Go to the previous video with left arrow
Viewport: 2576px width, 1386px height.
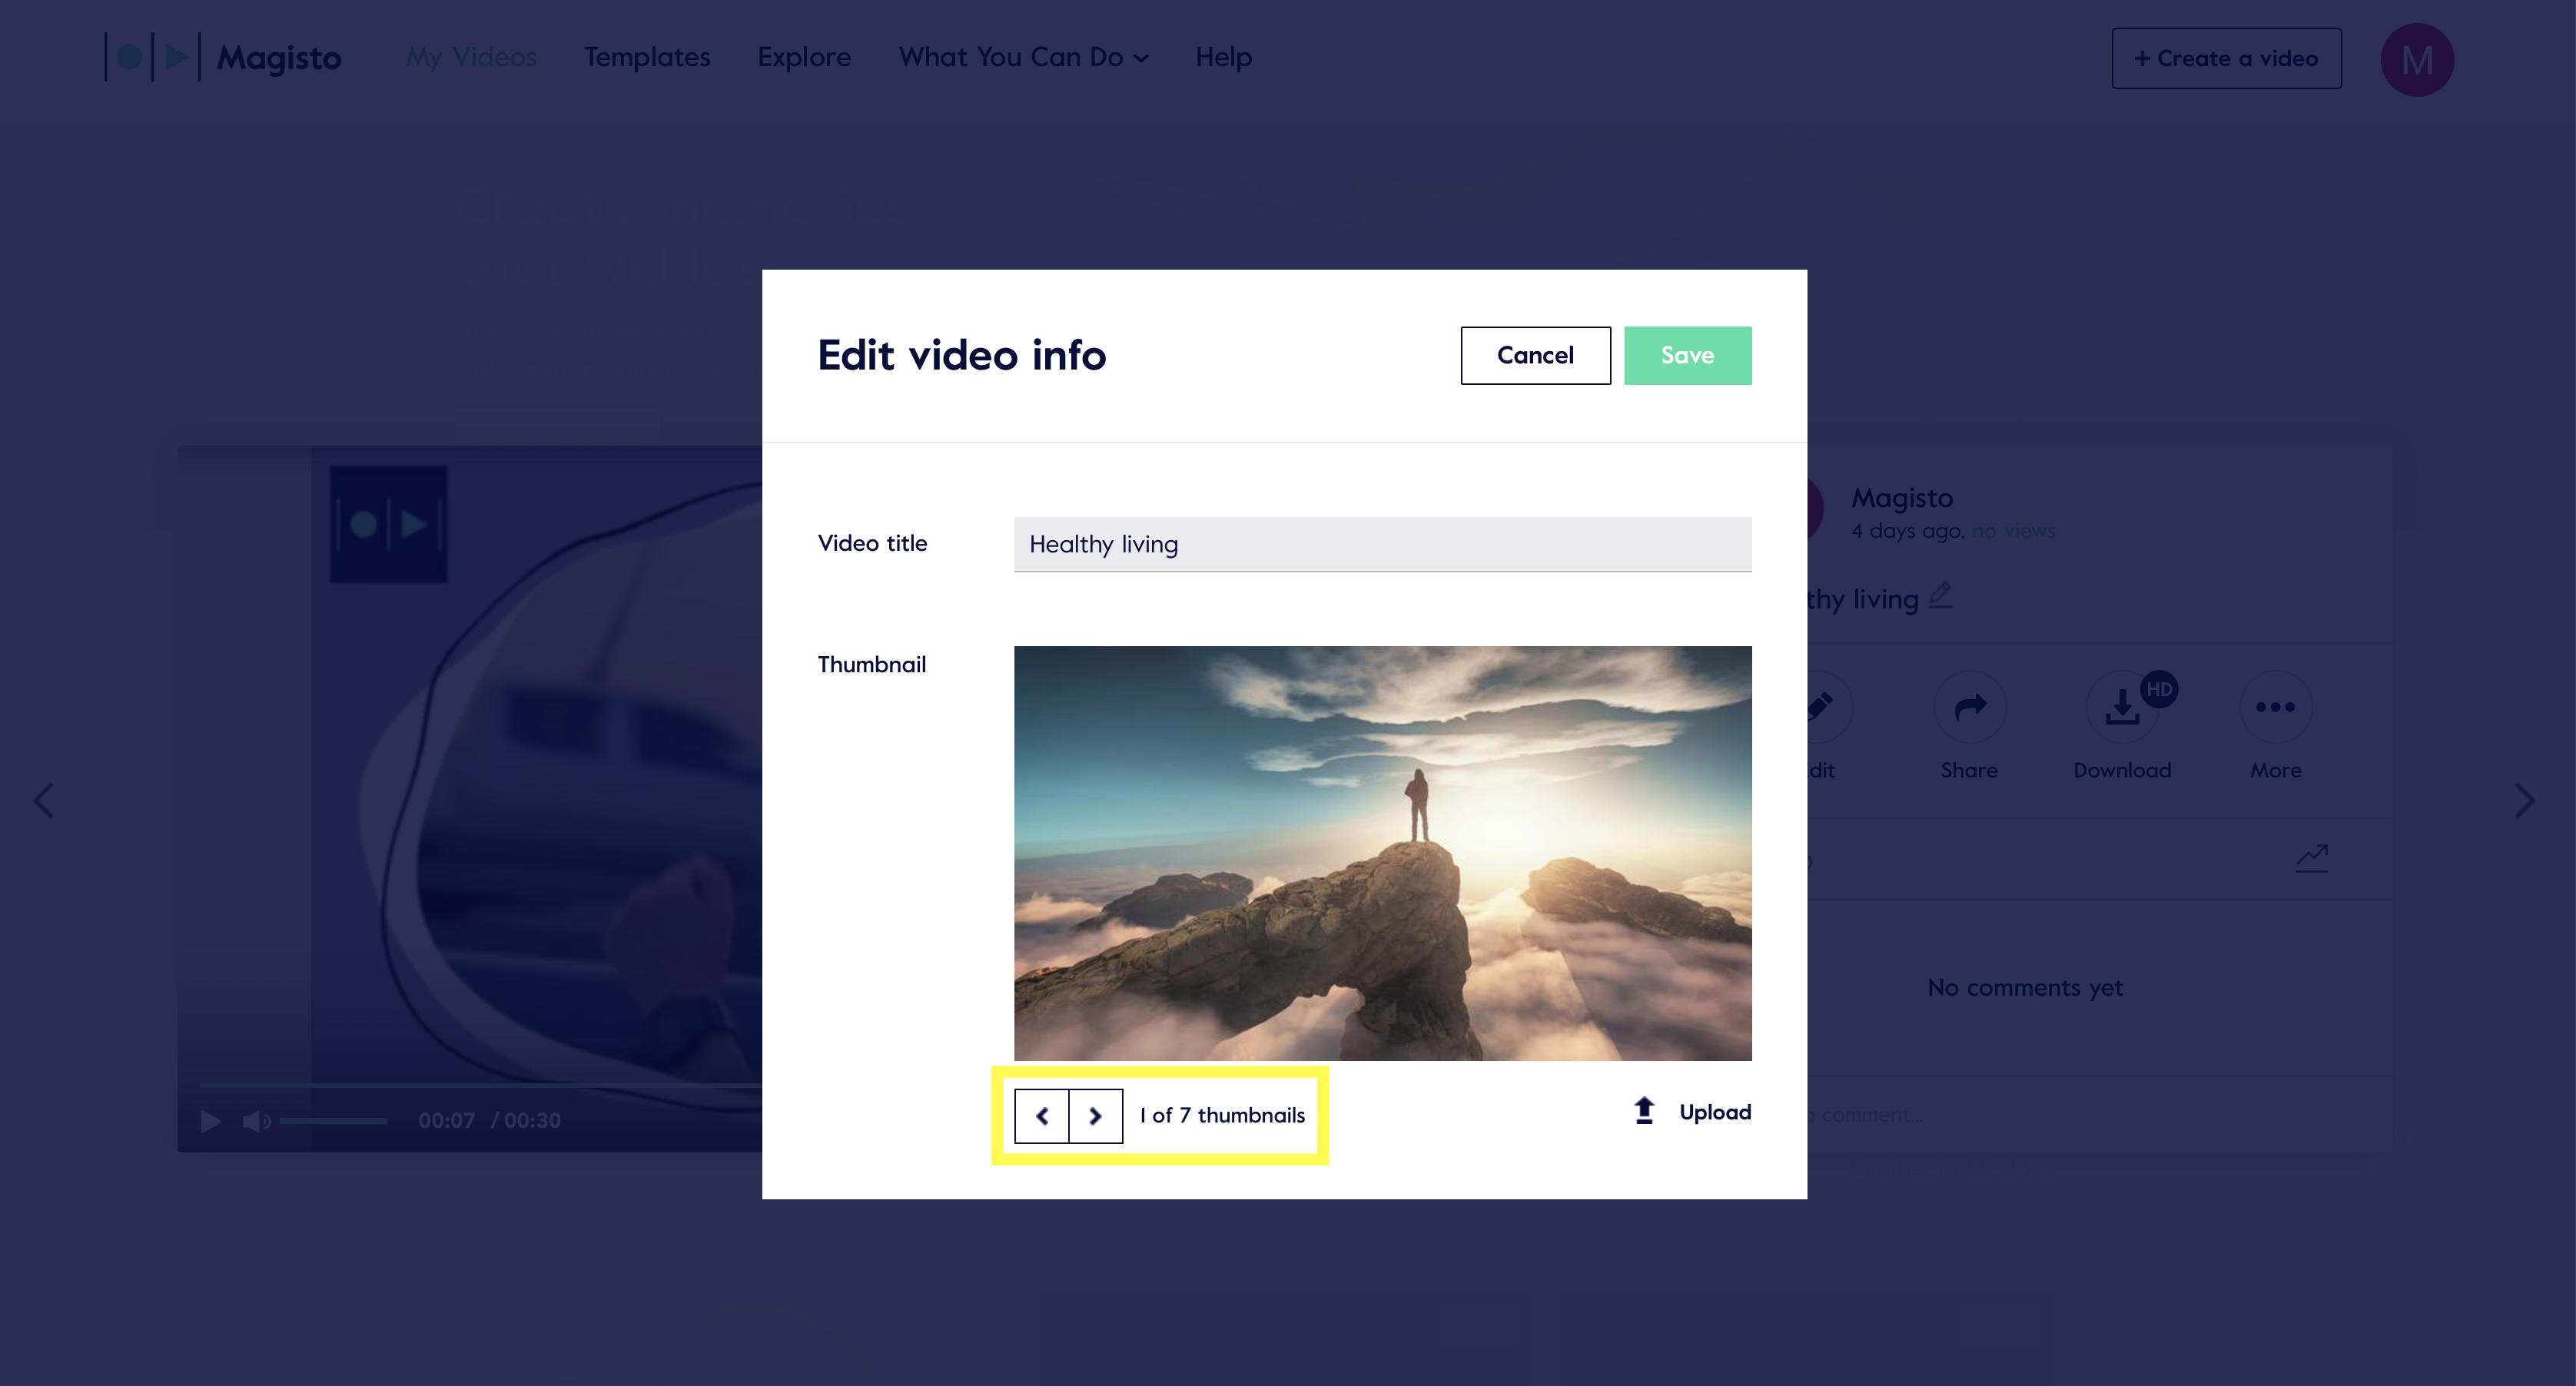43,800
